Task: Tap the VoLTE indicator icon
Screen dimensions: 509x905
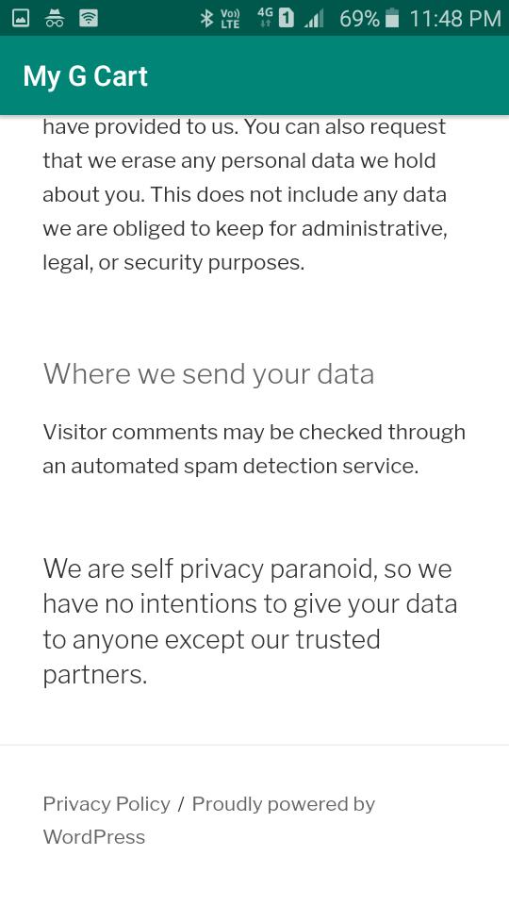Action: [230, 19]
